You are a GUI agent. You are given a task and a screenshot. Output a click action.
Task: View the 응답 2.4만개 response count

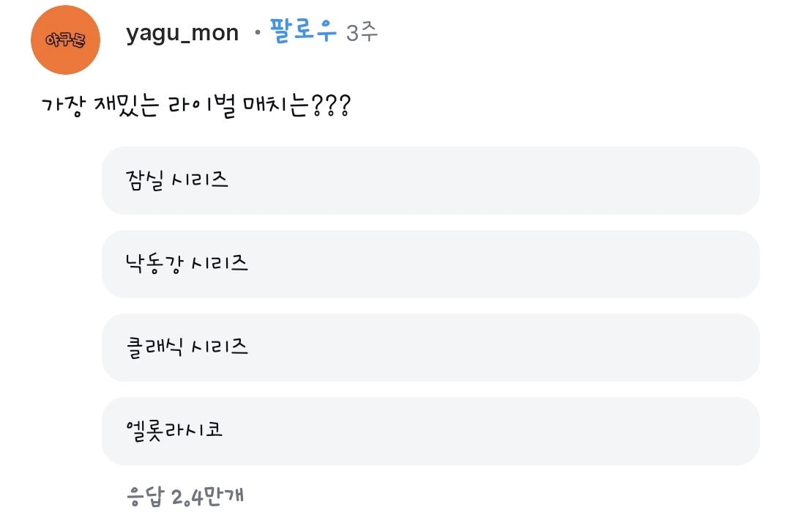tap(185, 496)
